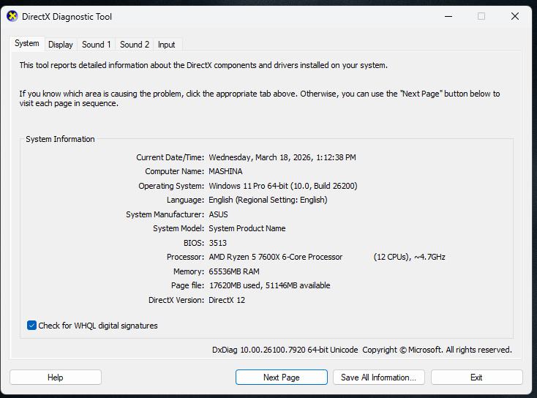Go to the Input tab
537x398 pixels.
[x=167, y=45]
